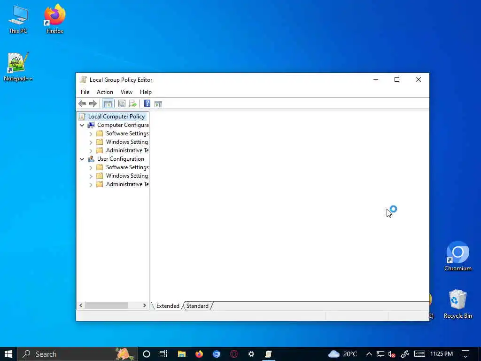Collapse the User Configuration node
Image resolution: width=481 pixels, height=361 pixels.
(x=82, y=159)
